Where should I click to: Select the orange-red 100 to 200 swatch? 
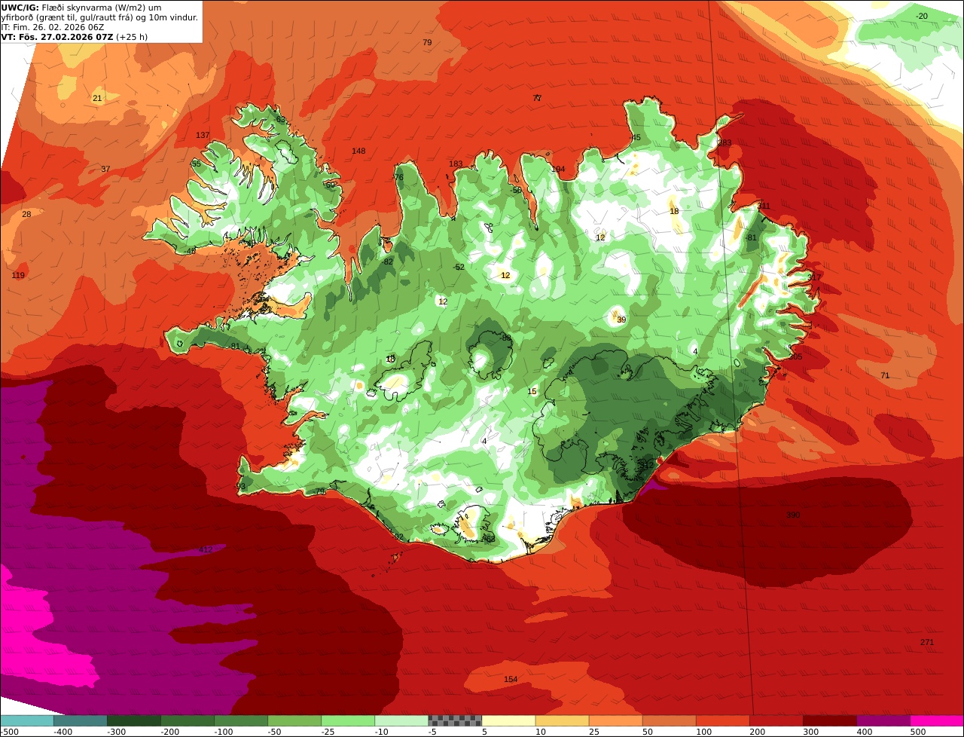tap(722, 720)
